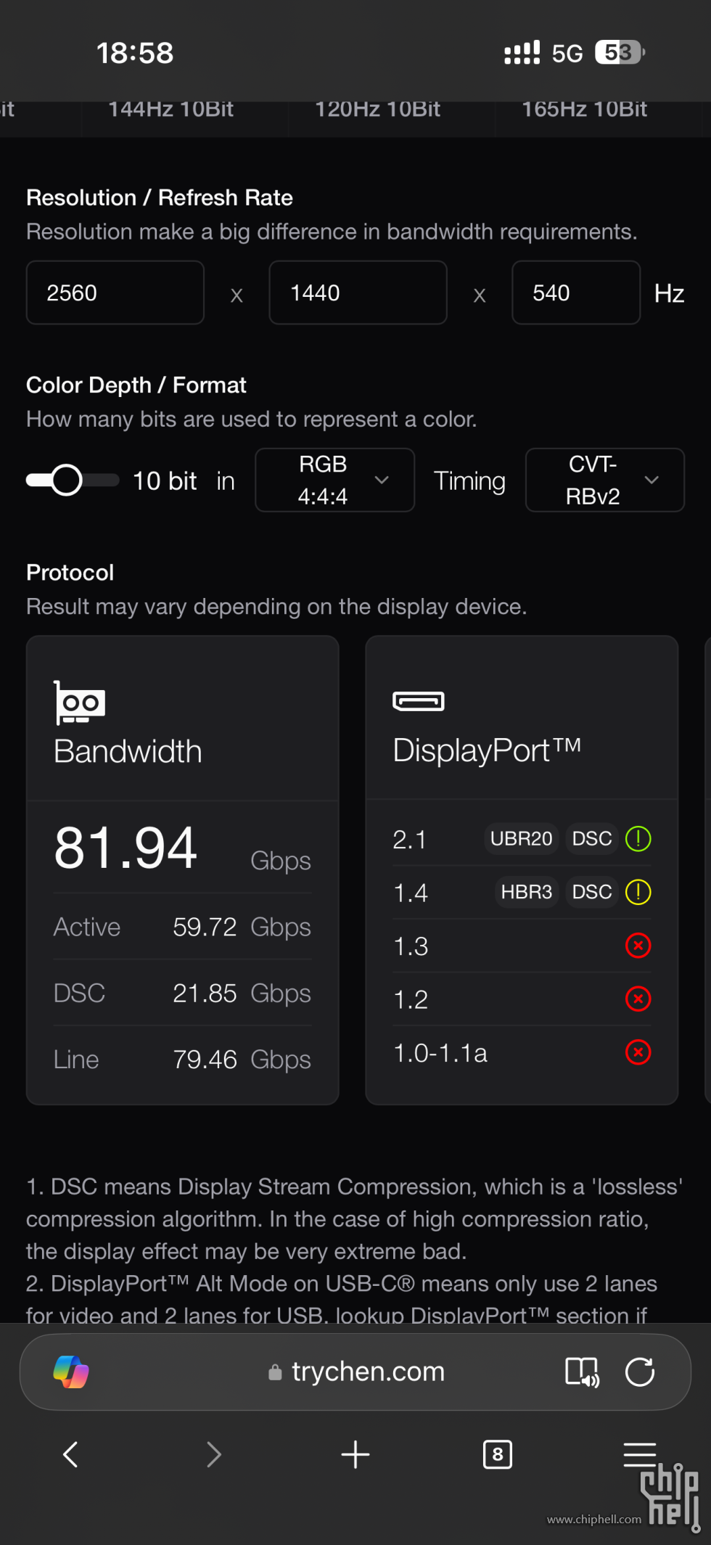Open the browser hamburger menu
Image resolution: width=711 pixels, height=1545 pixels.
pos(640,1454)
